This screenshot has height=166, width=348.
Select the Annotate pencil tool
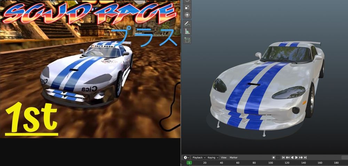tap(187, 24)
